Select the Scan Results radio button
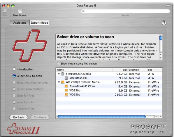Image resolution: width=174 pixels, height=137 pixels. [x=14, y=102]
